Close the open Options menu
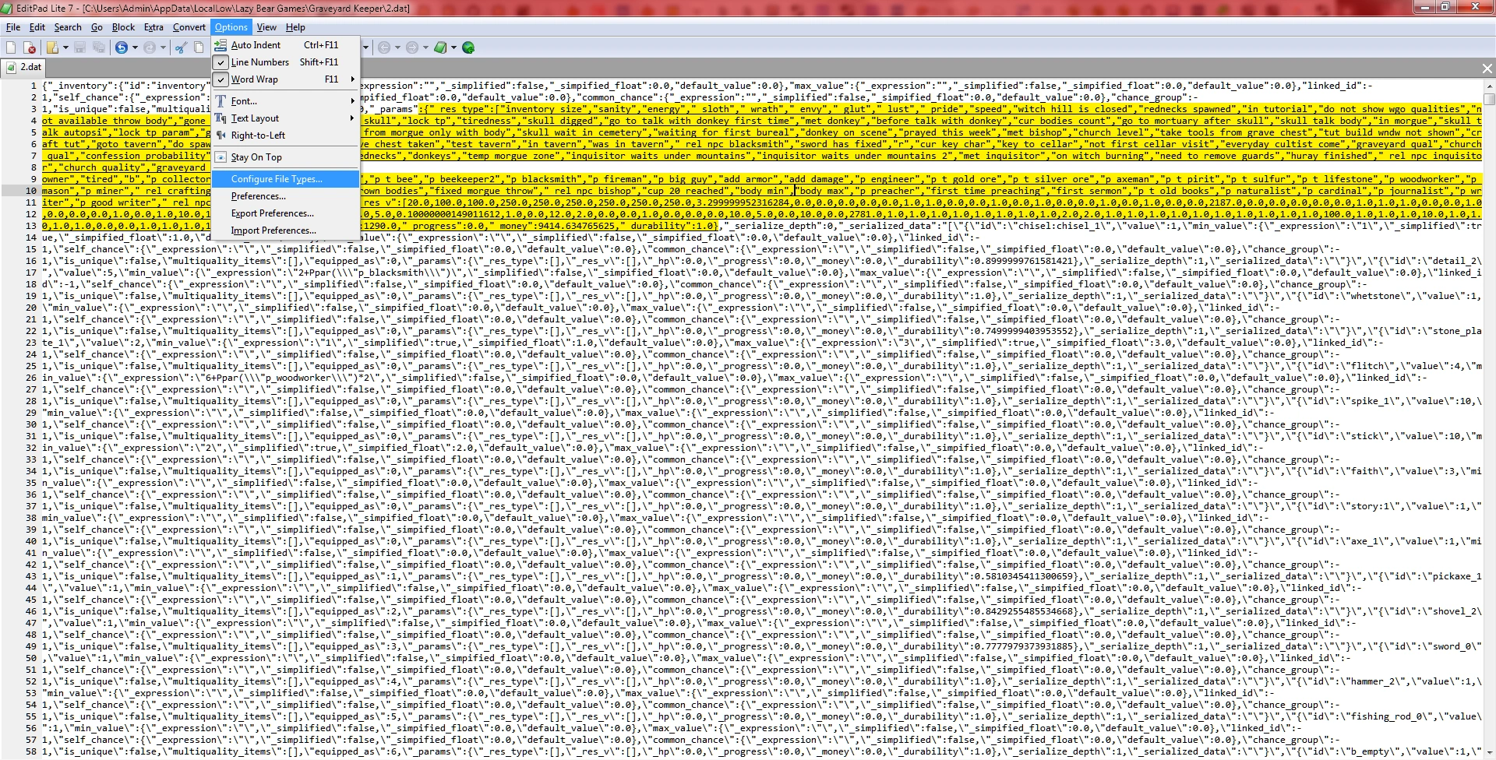Viewport: 1496px width, 760px height. tap(231, 27)
